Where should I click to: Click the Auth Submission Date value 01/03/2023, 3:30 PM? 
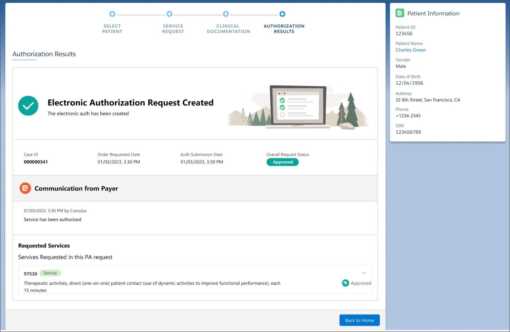tap(202, 162)
